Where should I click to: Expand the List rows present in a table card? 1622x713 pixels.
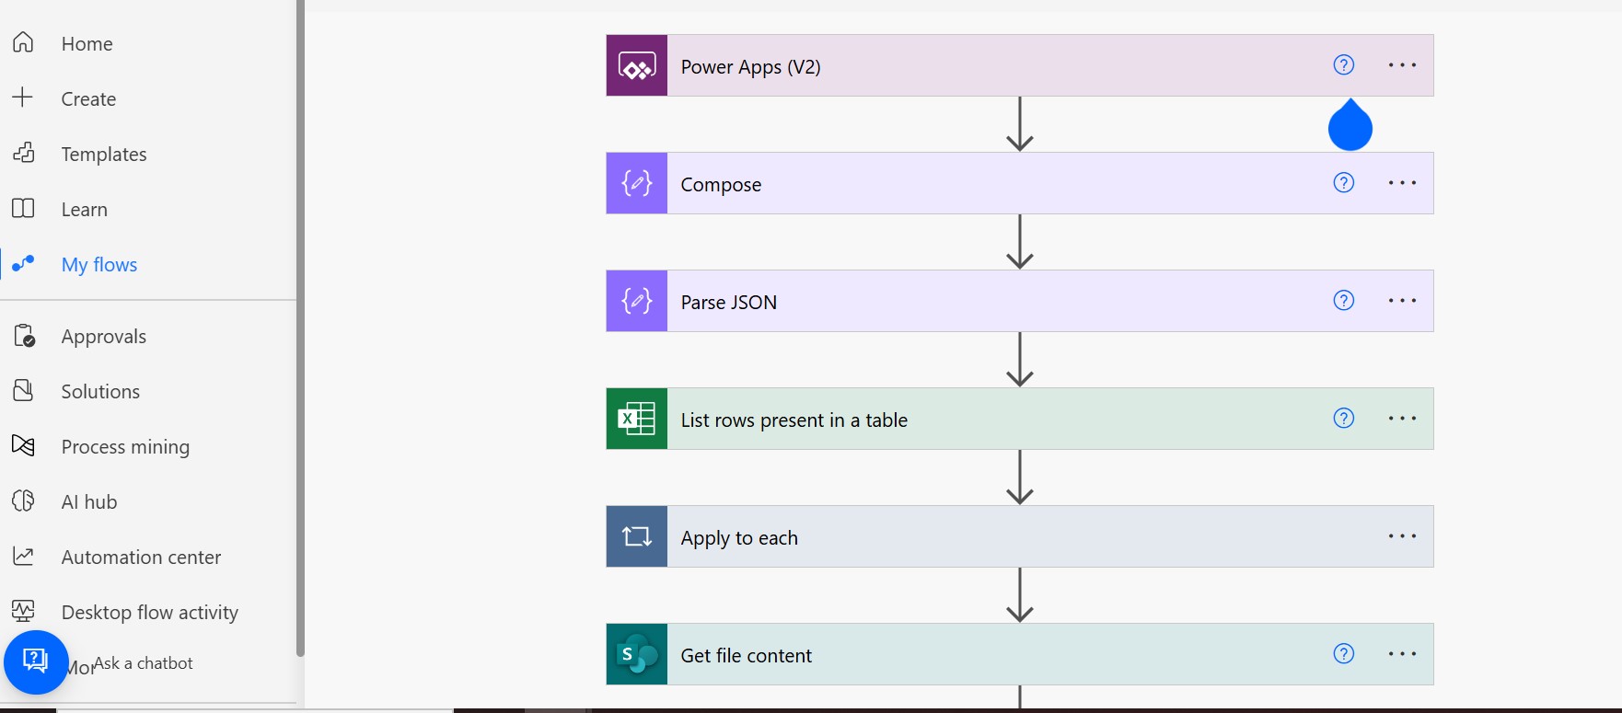[1020, 419]
